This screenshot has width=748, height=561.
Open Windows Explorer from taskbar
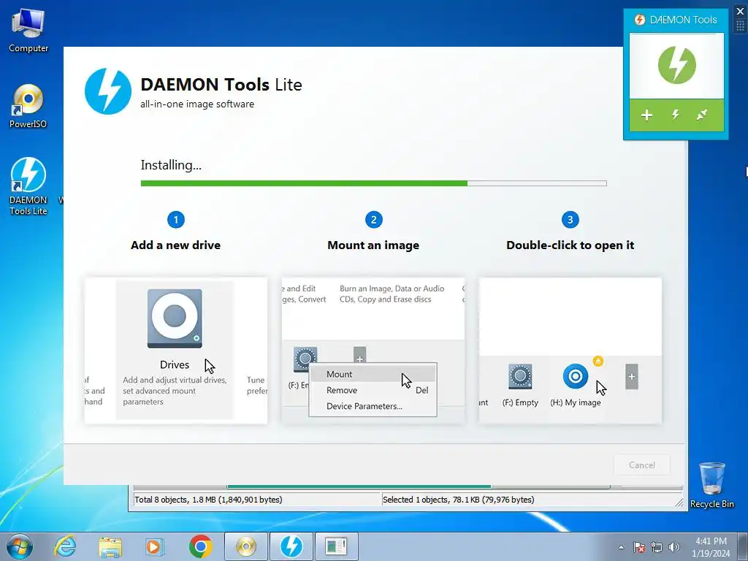(110, 546)
